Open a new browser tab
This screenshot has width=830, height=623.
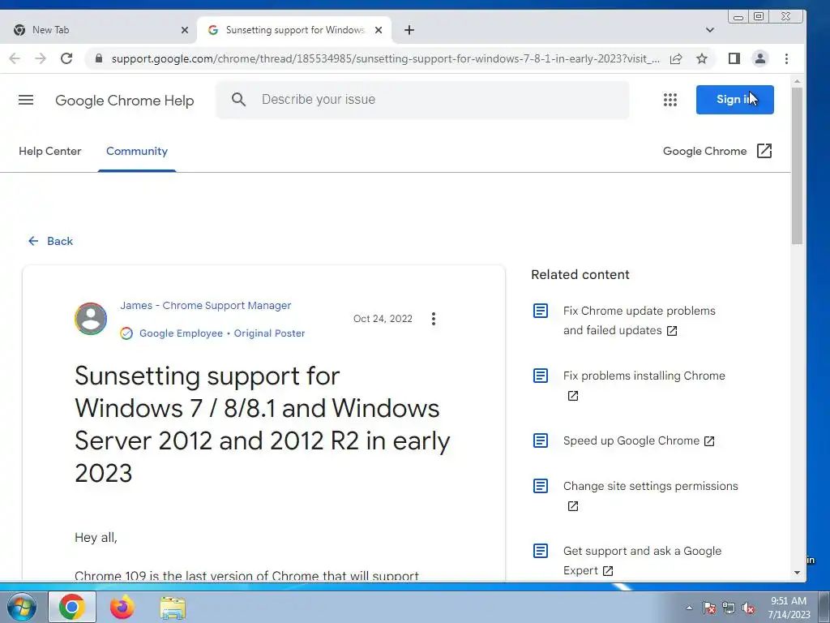pyautogui.click(x=409, y=30)
